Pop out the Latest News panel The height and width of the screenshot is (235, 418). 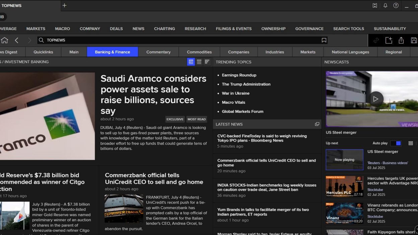(317, 124)
